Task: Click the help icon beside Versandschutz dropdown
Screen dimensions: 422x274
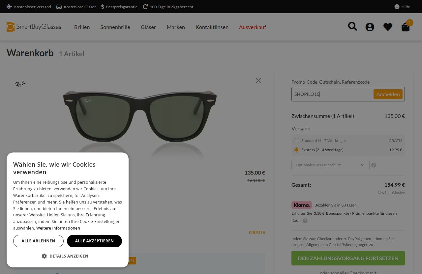Action: point(374,165)
